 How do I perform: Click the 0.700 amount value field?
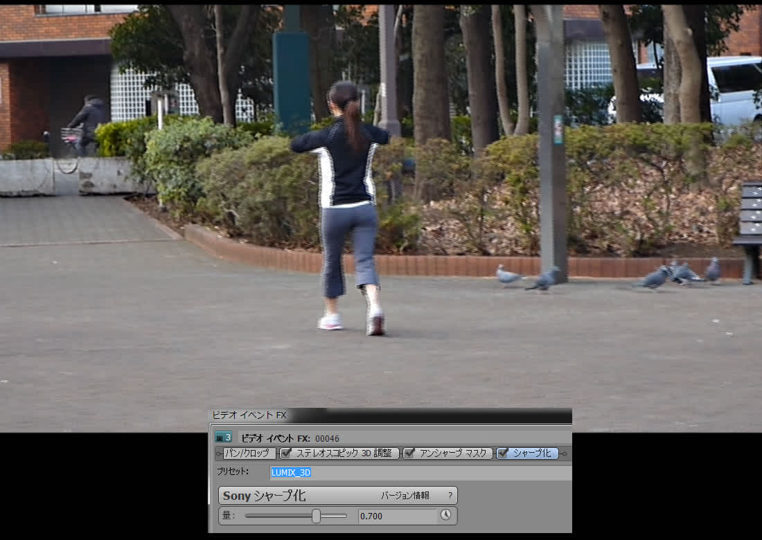click(x=397, y=516)
